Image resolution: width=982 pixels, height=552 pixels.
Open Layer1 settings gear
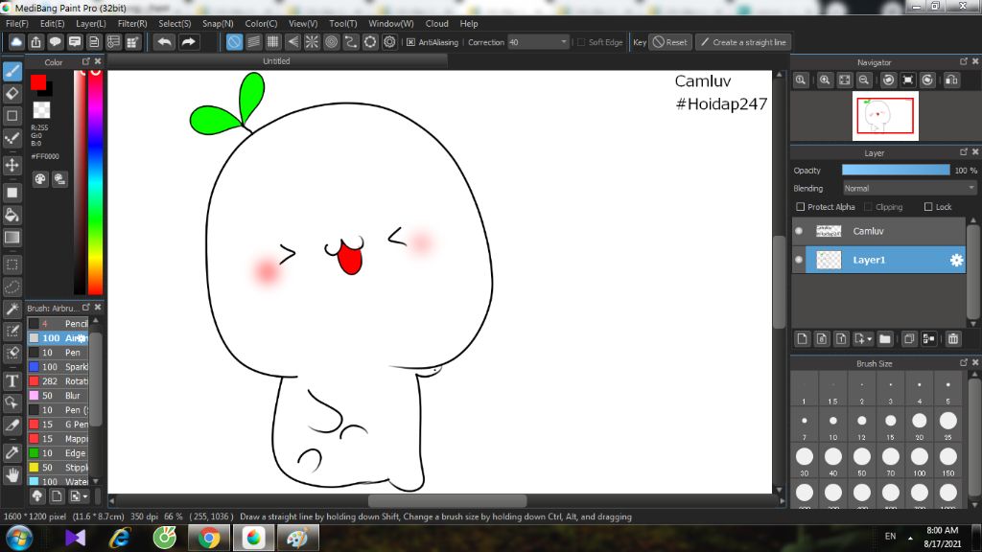click(x=956, y=261)
